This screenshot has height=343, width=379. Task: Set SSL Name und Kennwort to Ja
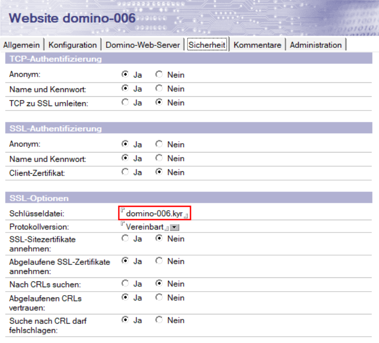point(125,158)
